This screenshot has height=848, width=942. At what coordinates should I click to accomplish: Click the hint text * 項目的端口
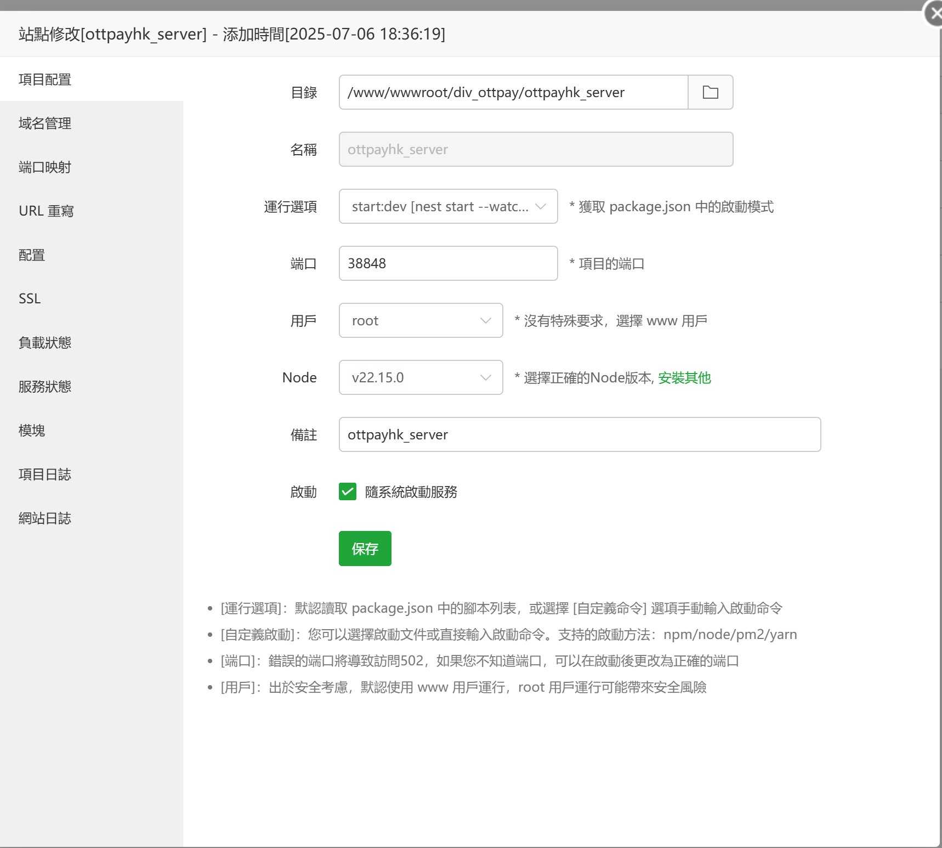click(x=607, y=263)
